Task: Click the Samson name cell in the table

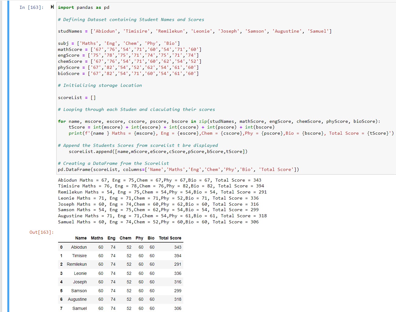Action: pos(79,291)
